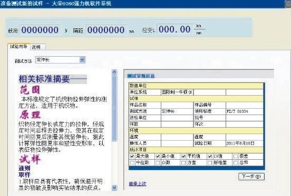The width and height of the screenshot is (291, 196).
Task: Enable the 众数 statistic checkbox
Action: click(158, 163)
